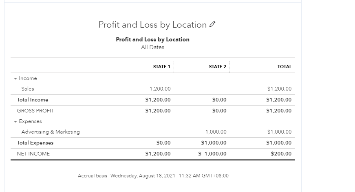Open the Sales total $1,200.00 amount
The height and width of the screenshot is (192, 355).
click(279, 89)
